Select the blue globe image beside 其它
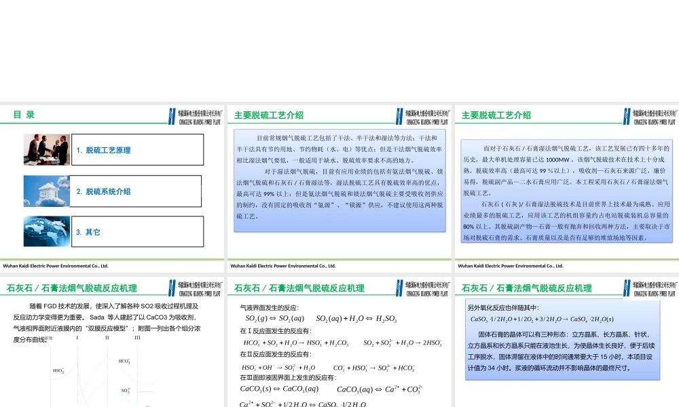The image size is (679, 407). (x=48, y=231)
